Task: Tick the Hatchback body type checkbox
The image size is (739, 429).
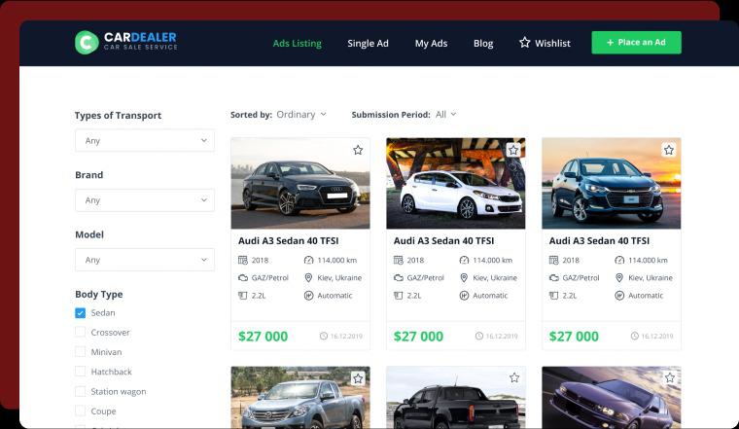Action: point(80,372)
